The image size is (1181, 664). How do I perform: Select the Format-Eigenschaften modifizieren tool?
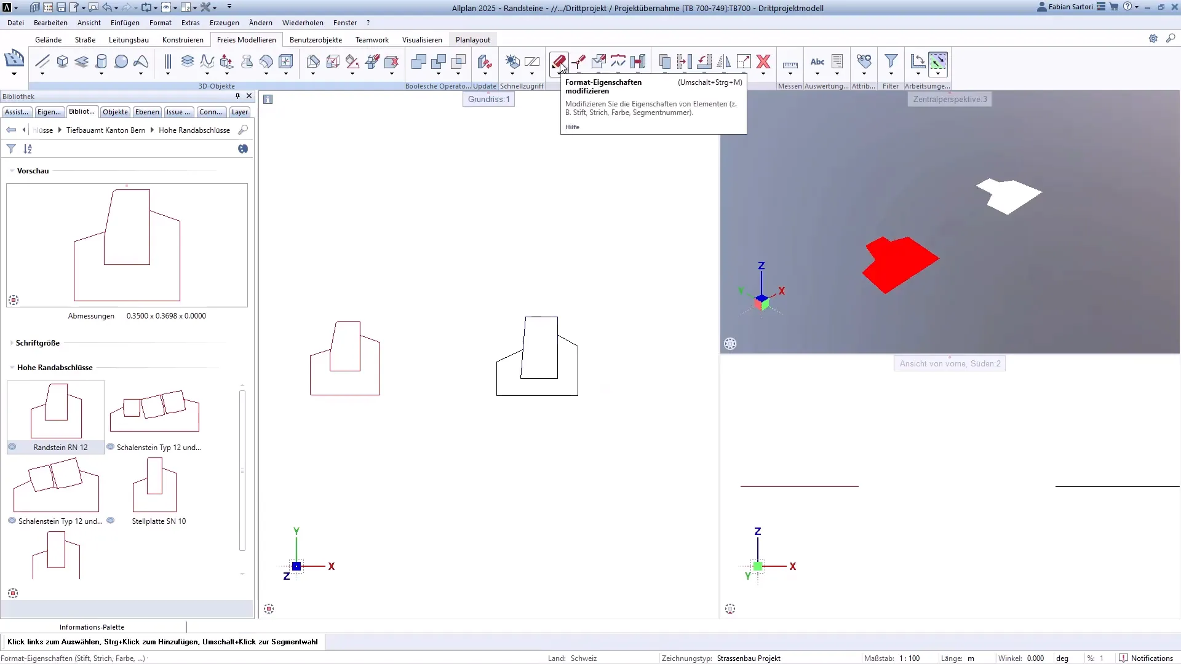[x=559, y=62]
